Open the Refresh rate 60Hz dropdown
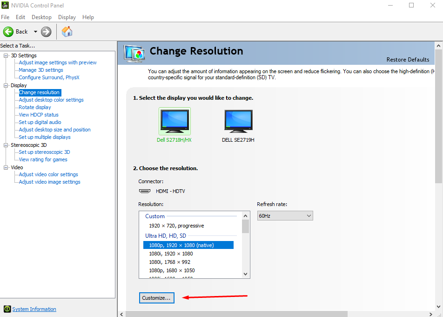 click(285, 215)
